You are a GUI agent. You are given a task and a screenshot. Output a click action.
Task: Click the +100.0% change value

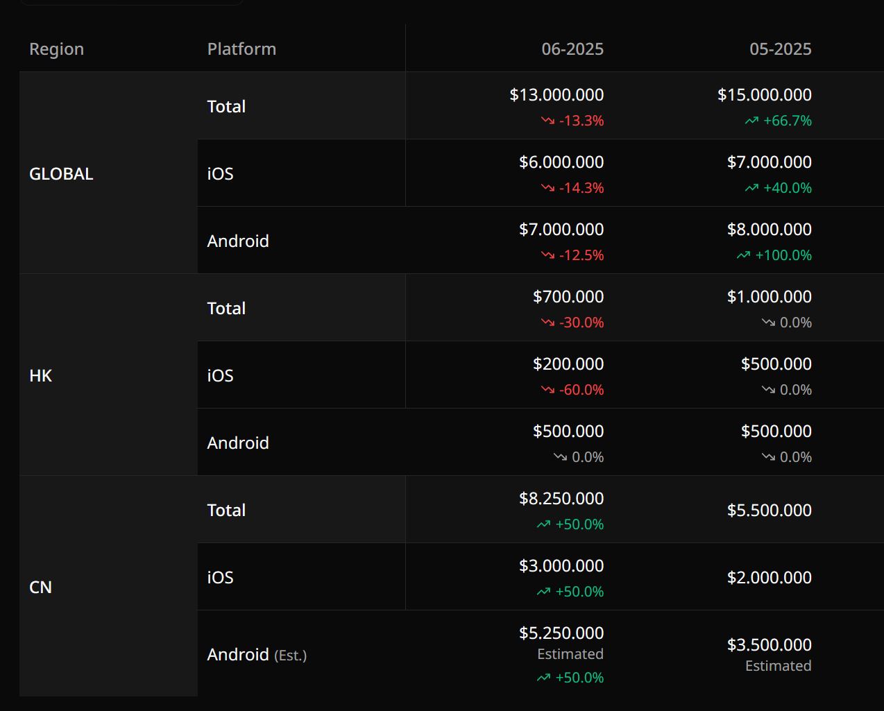(783, 255)
